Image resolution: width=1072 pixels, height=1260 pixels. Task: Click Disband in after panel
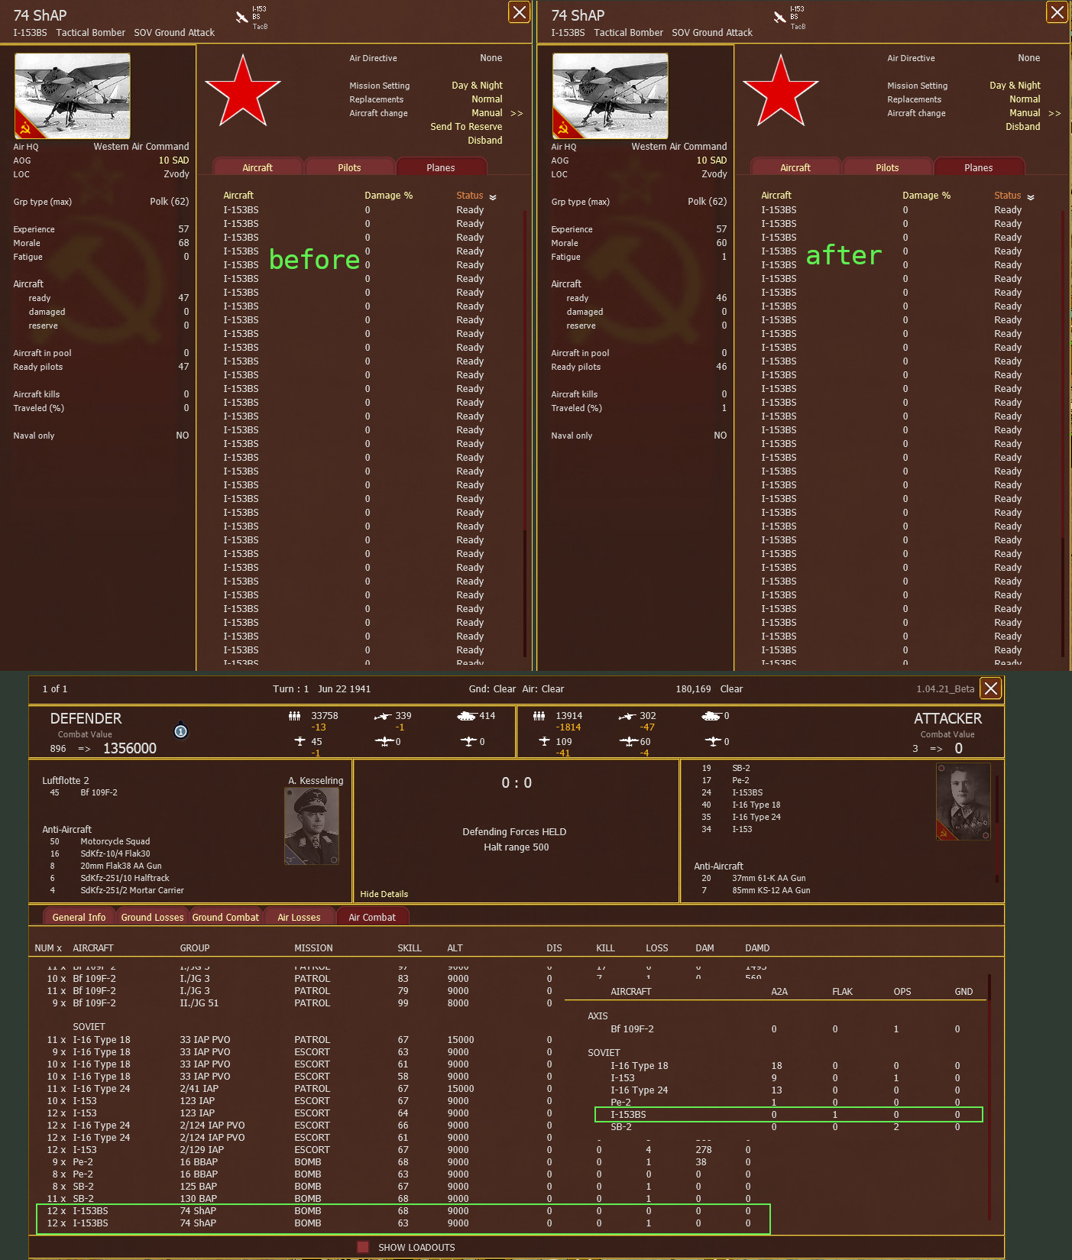1023,127
